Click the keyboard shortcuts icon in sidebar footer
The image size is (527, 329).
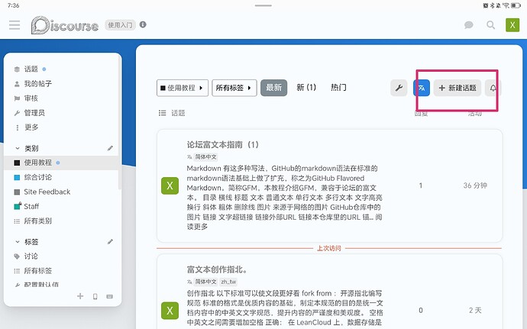point(109,296)
